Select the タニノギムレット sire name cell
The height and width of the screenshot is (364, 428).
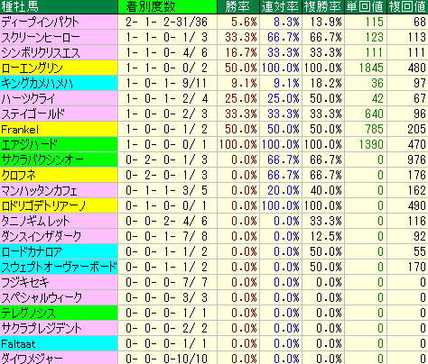click(x=59, y=221)
